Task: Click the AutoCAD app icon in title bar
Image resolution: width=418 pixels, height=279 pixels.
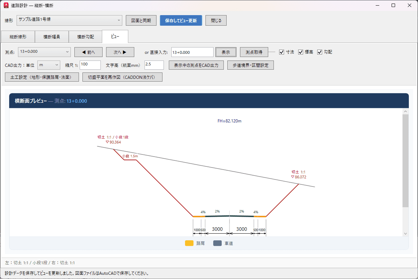Action: click(x=6, y=5)
